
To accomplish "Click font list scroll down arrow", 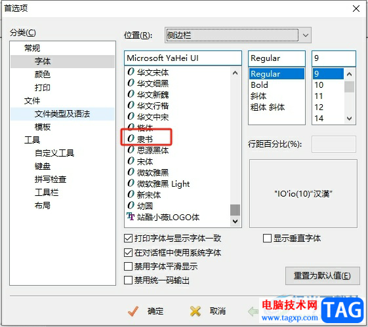I will tap(235, 221).
